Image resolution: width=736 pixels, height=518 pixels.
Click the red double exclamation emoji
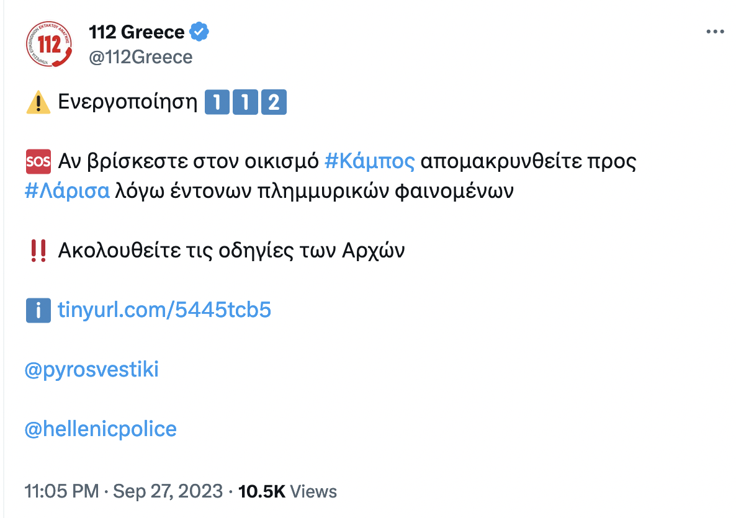click(38, 251)
